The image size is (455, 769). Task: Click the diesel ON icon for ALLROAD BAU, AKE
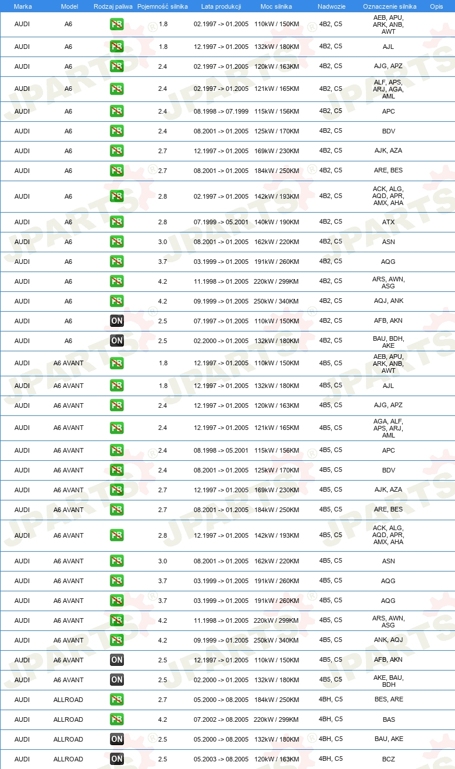point(117,739)
